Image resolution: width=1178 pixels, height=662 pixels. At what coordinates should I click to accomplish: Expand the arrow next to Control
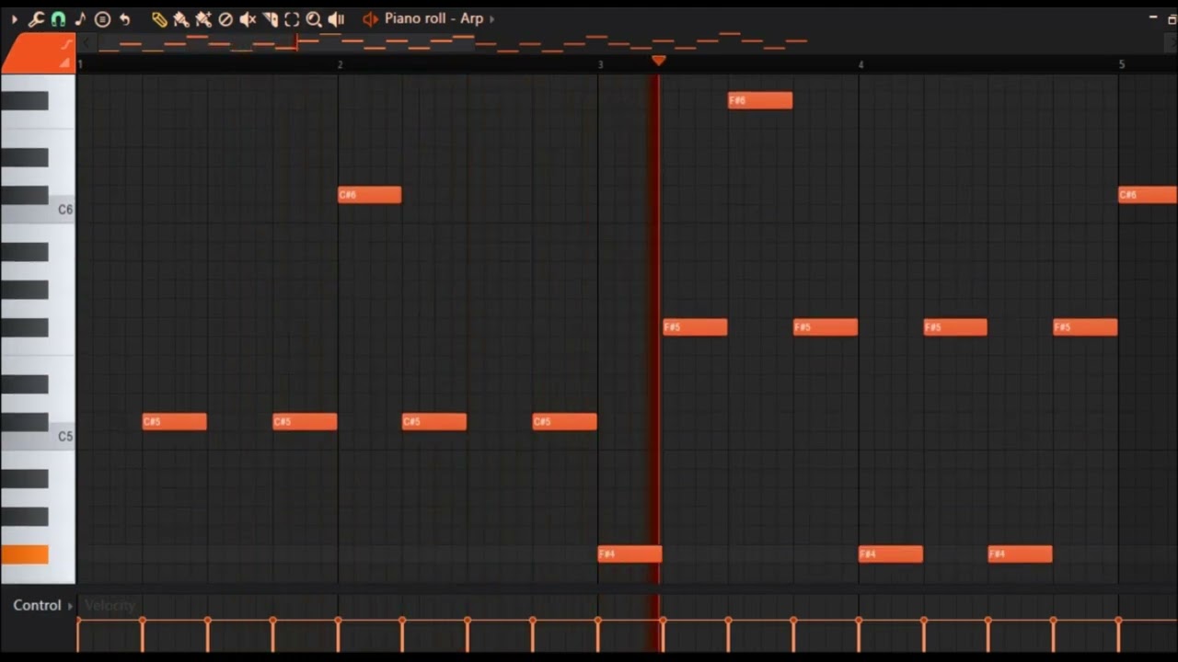tap(70, 606)
